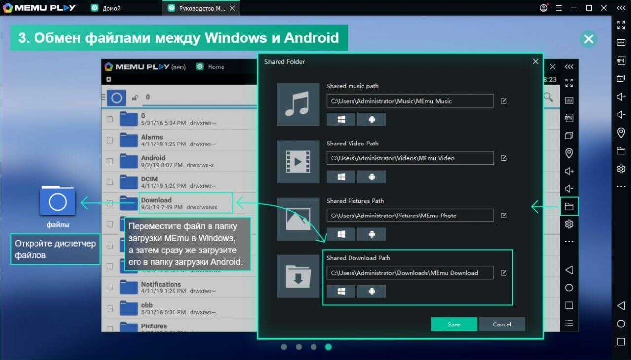This screenshot has width=631, height=360.
Task: Open multi-instance window icon in outer sidebar
Action: [x=621, y=78]
